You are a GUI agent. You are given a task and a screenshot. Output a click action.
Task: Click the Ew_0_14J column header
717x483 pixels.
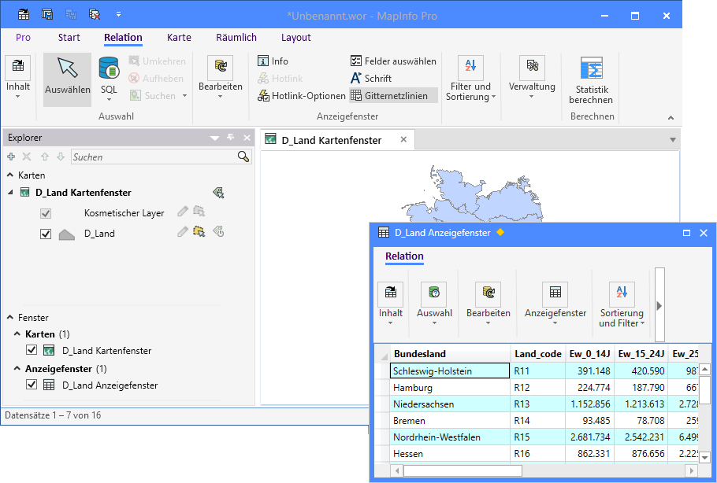tap(590, 354)
